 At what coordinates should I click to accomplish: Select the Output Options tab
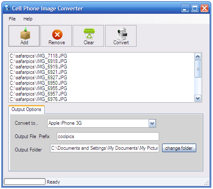(x=26, y=109)
